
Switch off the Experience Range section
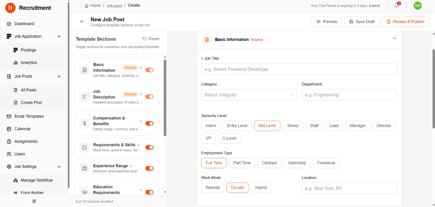pyautogui.click(x=149, y=168)
